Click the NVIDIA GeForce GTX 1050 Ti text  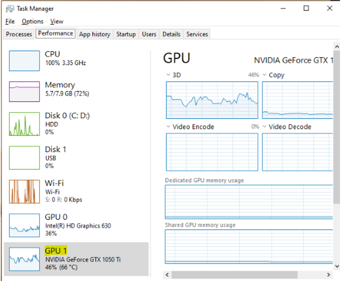click(83, 260)
